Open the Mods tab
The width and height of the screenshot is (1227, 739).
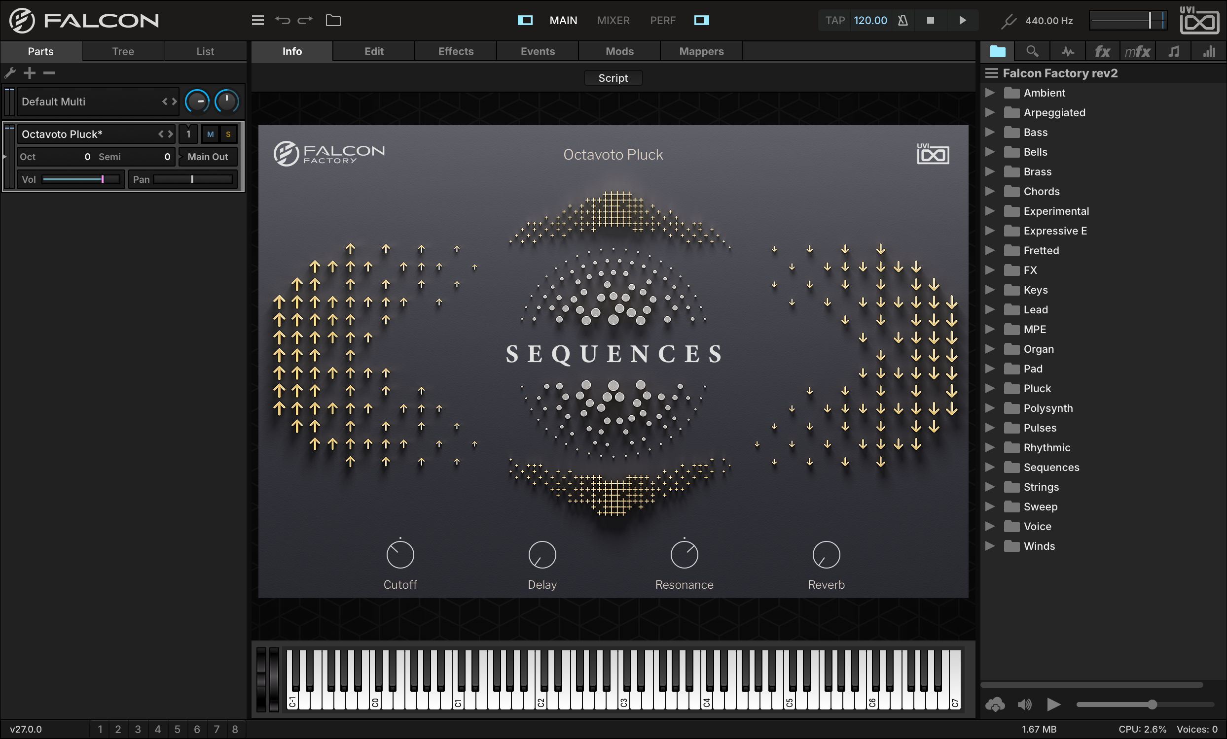(x=619, y=51)
